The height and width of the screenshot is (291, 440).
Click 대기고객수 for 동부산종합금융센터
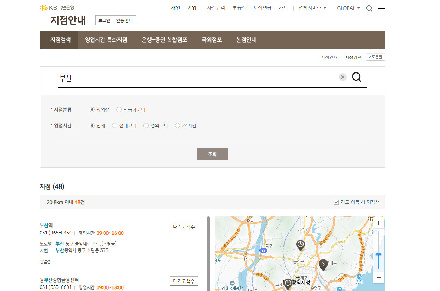[x=184, y=281]
